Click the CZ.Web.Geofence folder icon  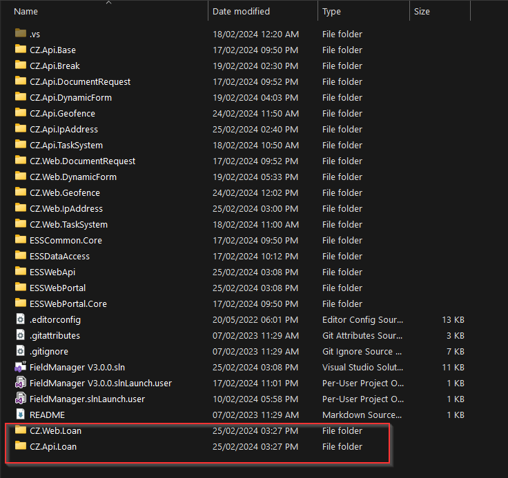21,192
